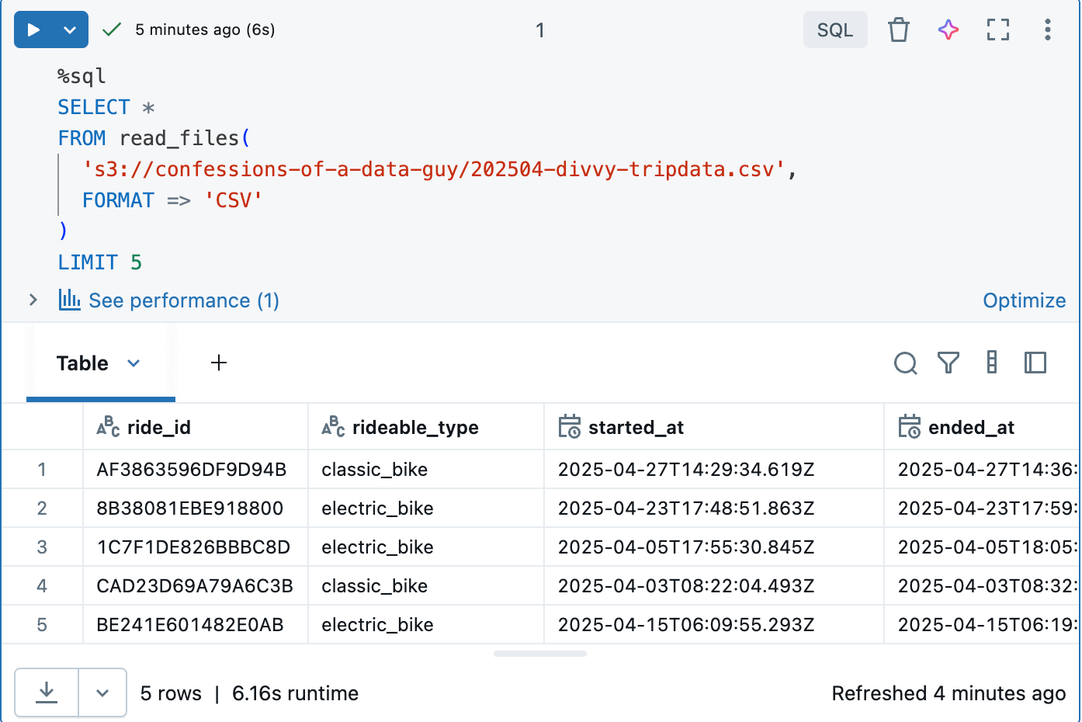Select started_at value 2025-04-15T06:09:55.293Z
This screenshot has width=1082, height=722.
[x=714, y=624]
